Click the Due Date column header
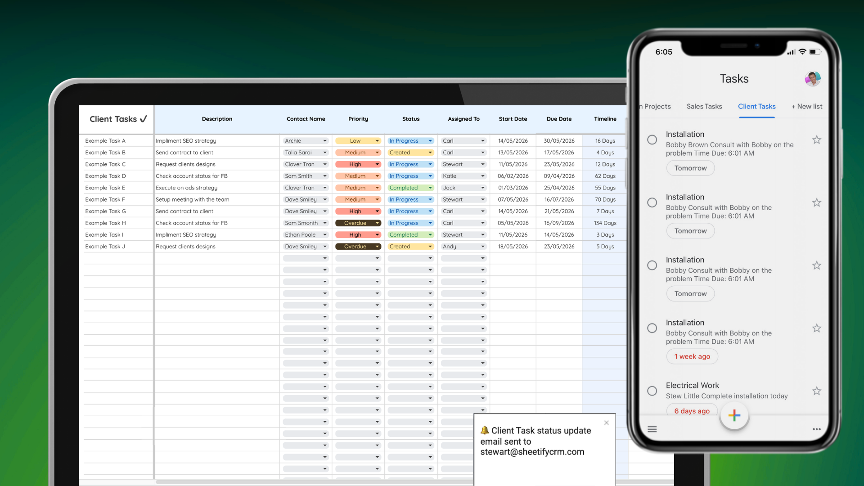 click(559, 119)
